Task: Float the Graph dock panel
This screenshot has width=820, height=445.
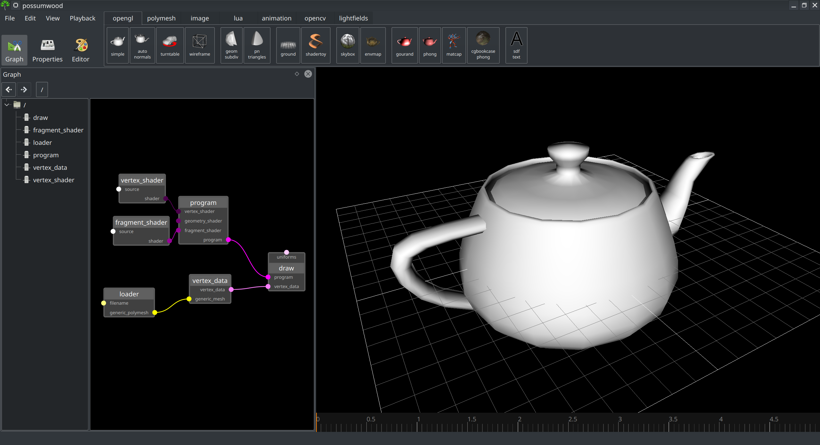Action: [297, 74]
